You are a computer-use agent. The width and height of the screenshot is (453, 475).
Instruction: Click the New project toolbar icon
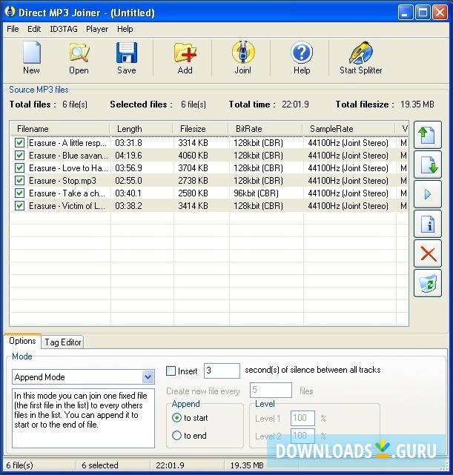click(31, 58)
